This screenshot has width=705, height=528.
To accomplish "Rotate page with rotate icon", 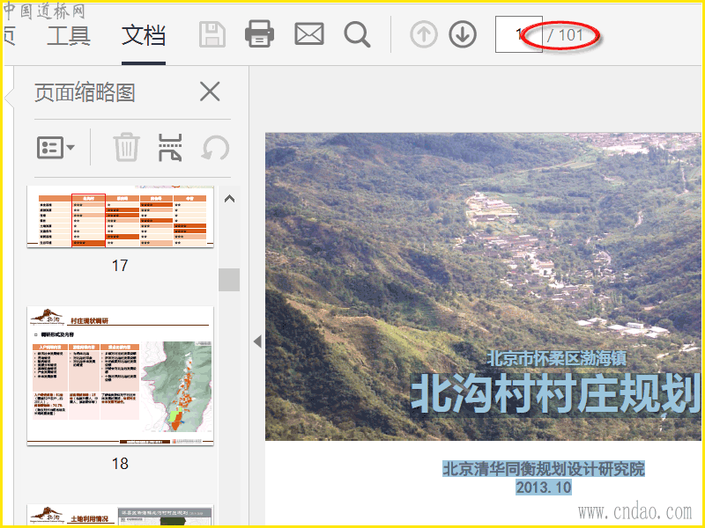I will [x=215, y=147].
